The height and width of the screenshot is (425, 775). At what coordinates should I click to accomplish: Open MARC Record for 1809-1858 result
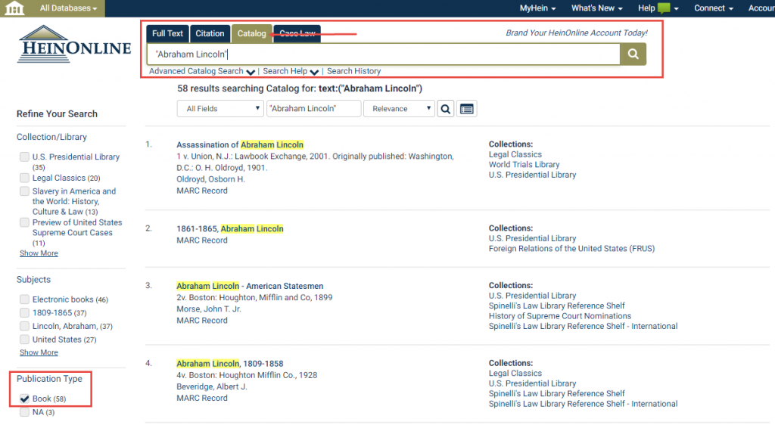(202, 398)
